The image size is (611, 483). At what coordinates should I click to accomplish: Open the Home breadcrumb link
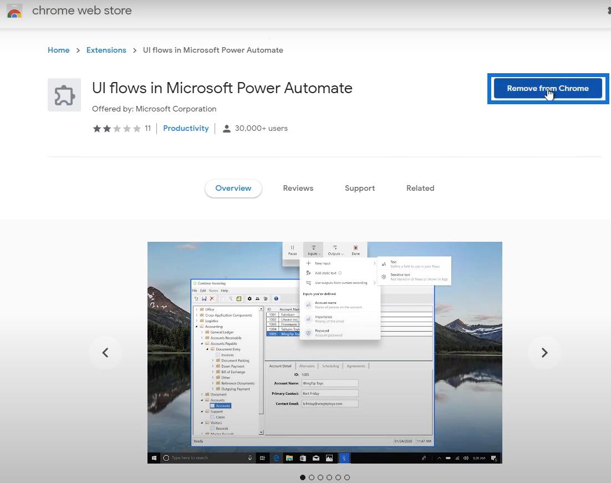(x=58, y=50)
